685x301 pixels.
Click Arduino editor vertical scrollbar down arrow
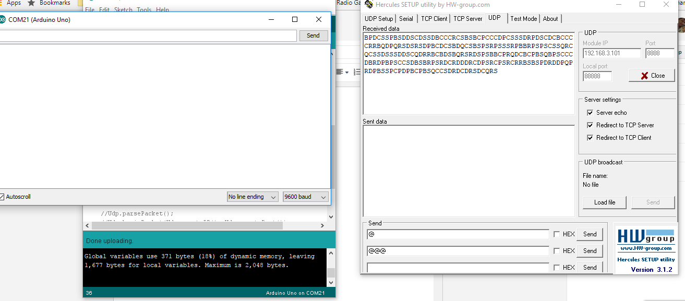331,216
